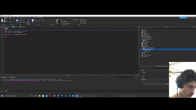This screenshot has width=196, height=110.
Task: Open the FILE menu
Action: coord(2,18)
